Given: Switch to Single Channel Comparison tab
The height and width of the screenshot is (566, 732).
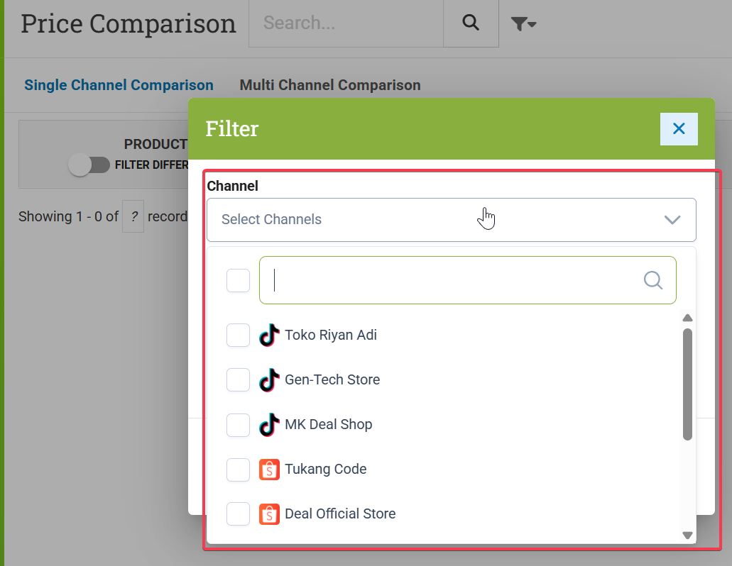Looking at the screenshot, I should 119,85.
